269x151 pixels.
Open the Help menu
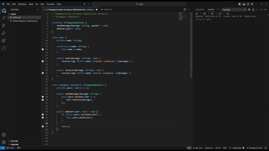pos(59,4)
